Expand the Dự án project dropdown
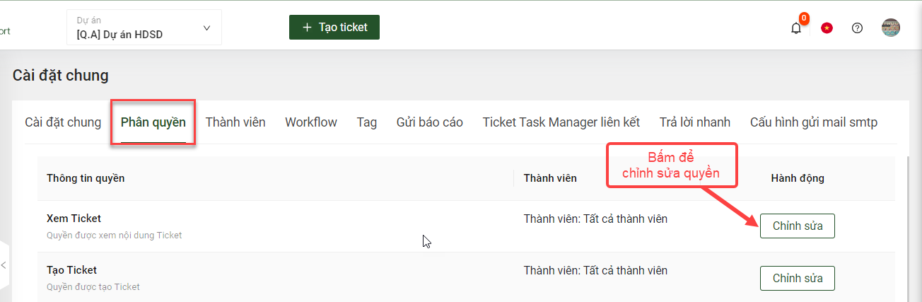This screenshot has height=302, width=922. point(144,28)
